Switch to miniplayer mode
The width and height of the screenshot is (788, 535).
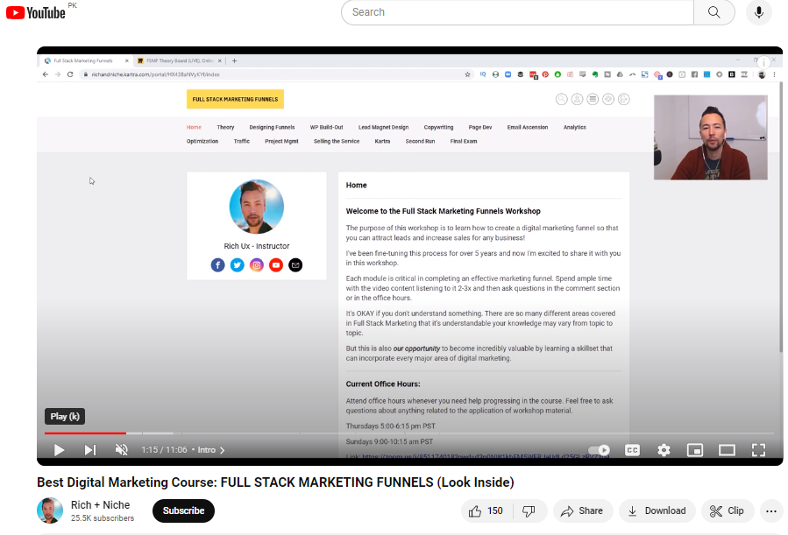pos(695,450)
